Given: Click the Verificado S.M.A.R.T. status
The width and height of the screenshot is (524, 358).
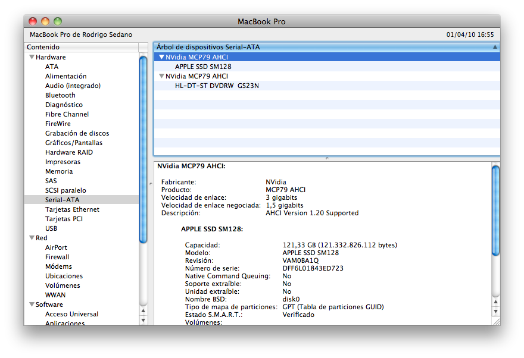Looking at the screenshot, I should pyautogui.click(x=298, y=315).
